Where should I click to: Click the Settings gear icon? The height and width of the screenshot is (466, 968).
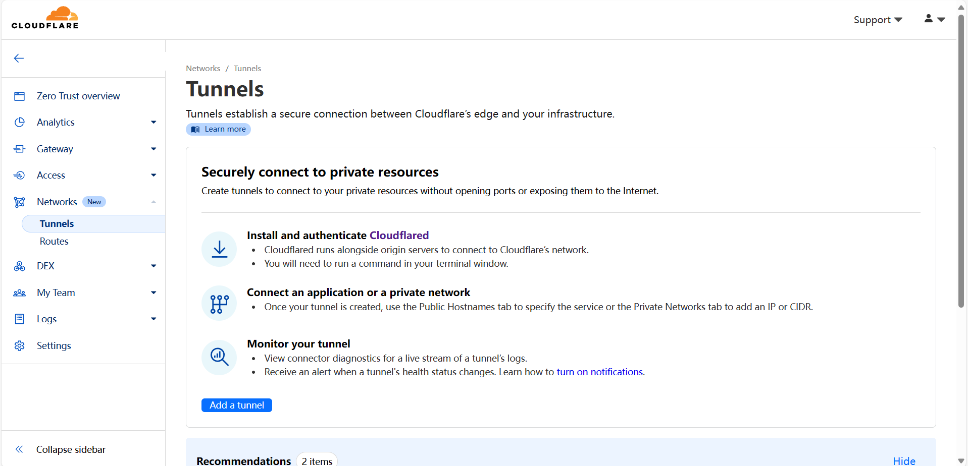pyautogui.click(x=20, y=346)
